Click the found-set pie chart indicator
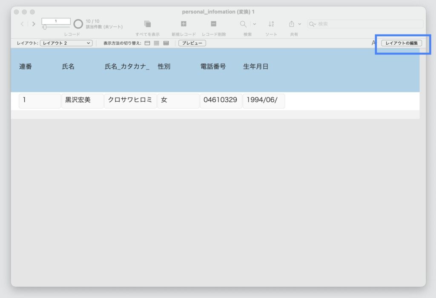This screenshot has height=298, width=436. tap(78, 24)
